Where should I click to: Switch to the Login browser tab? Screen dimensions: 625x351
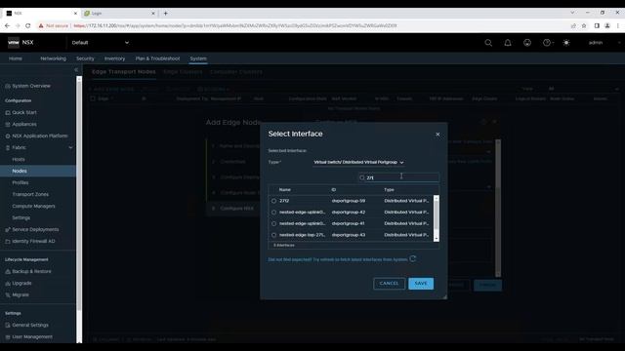point(119,13)
